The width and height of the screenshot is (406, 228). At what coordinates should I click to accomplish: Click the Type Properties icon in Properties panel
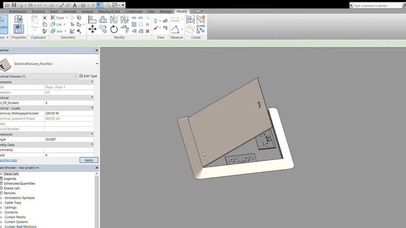click(x=18, y=20)
